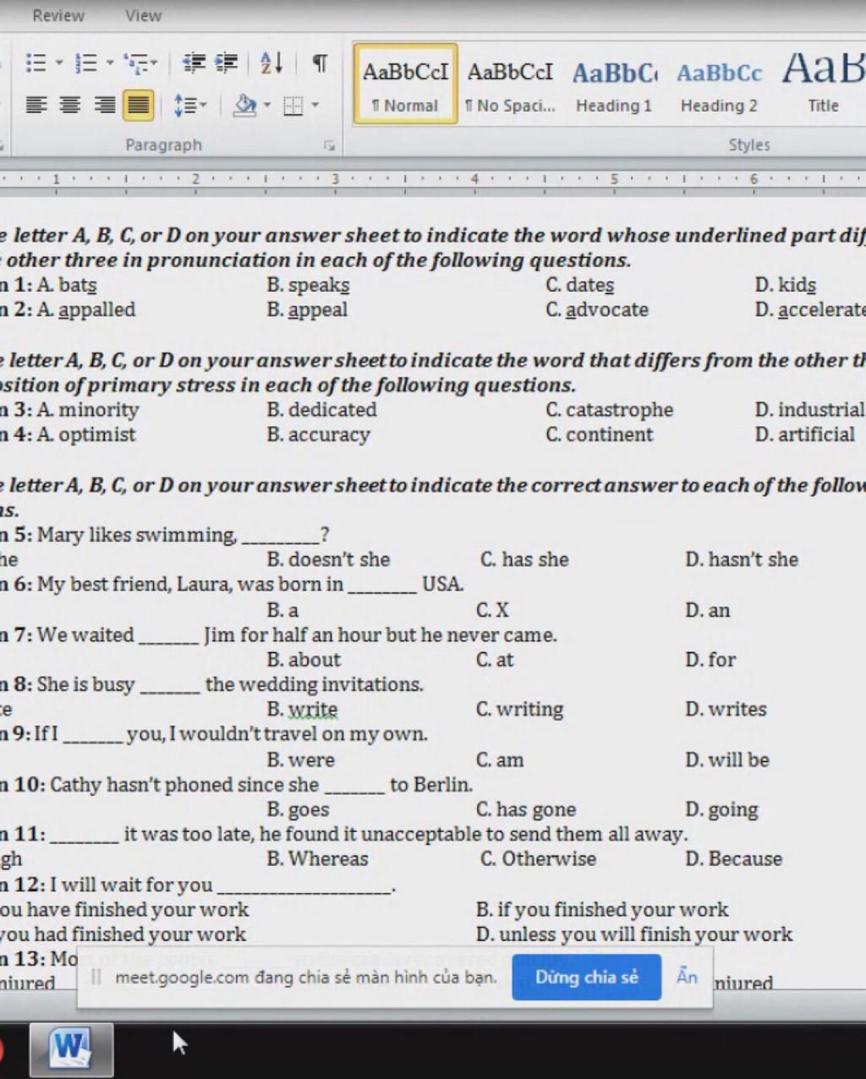Click answer 'B. doesn't she'
The image size is (866, 1079).
[328, 560]
